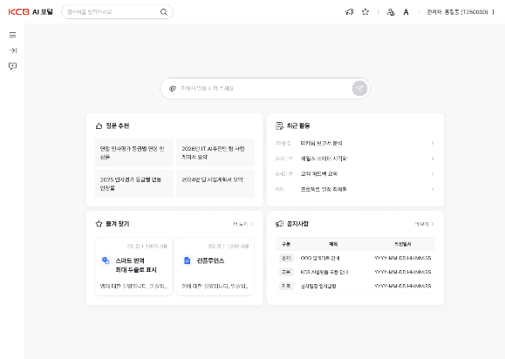Click chevron on '세일즈 데이터 시각화' row
Viewport: 505px width, 359px height.
433,159
